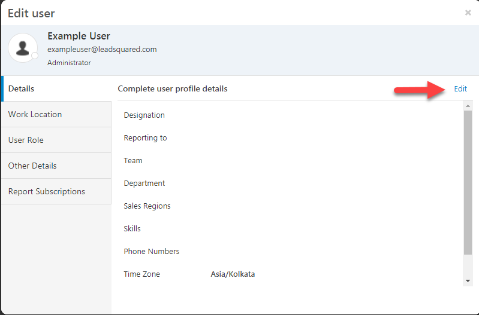Click the vertical scrollbar thumb
The image size is (479, 315).
(x=468, y=182)
